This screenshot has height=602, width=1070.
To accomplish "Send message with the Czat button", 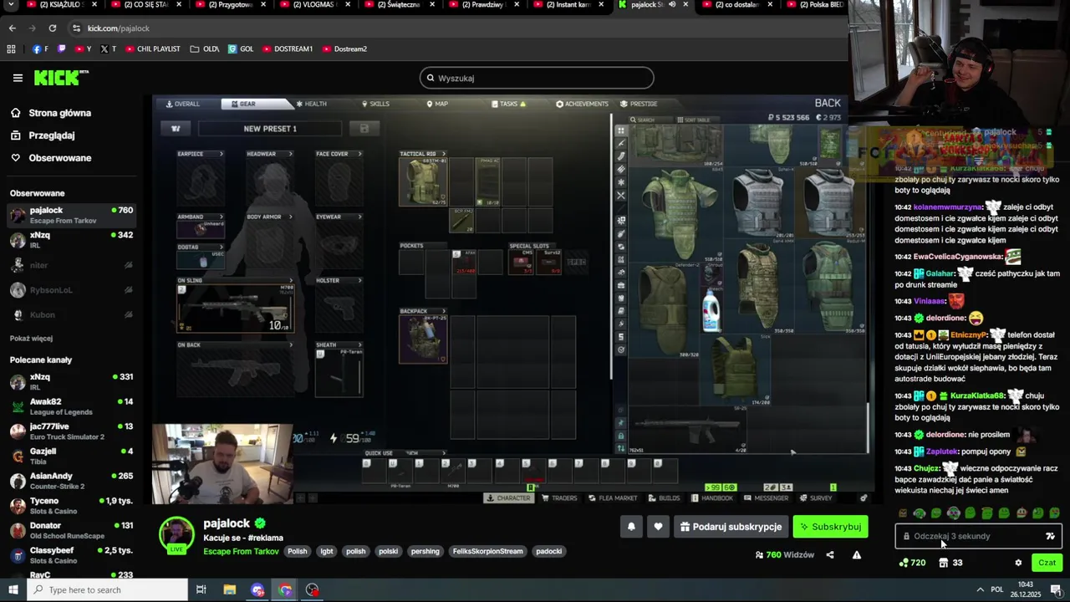I will [x=1047, y=563].
